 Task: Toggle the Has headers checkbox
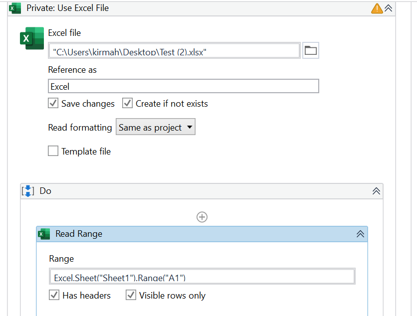click(54, 295)
